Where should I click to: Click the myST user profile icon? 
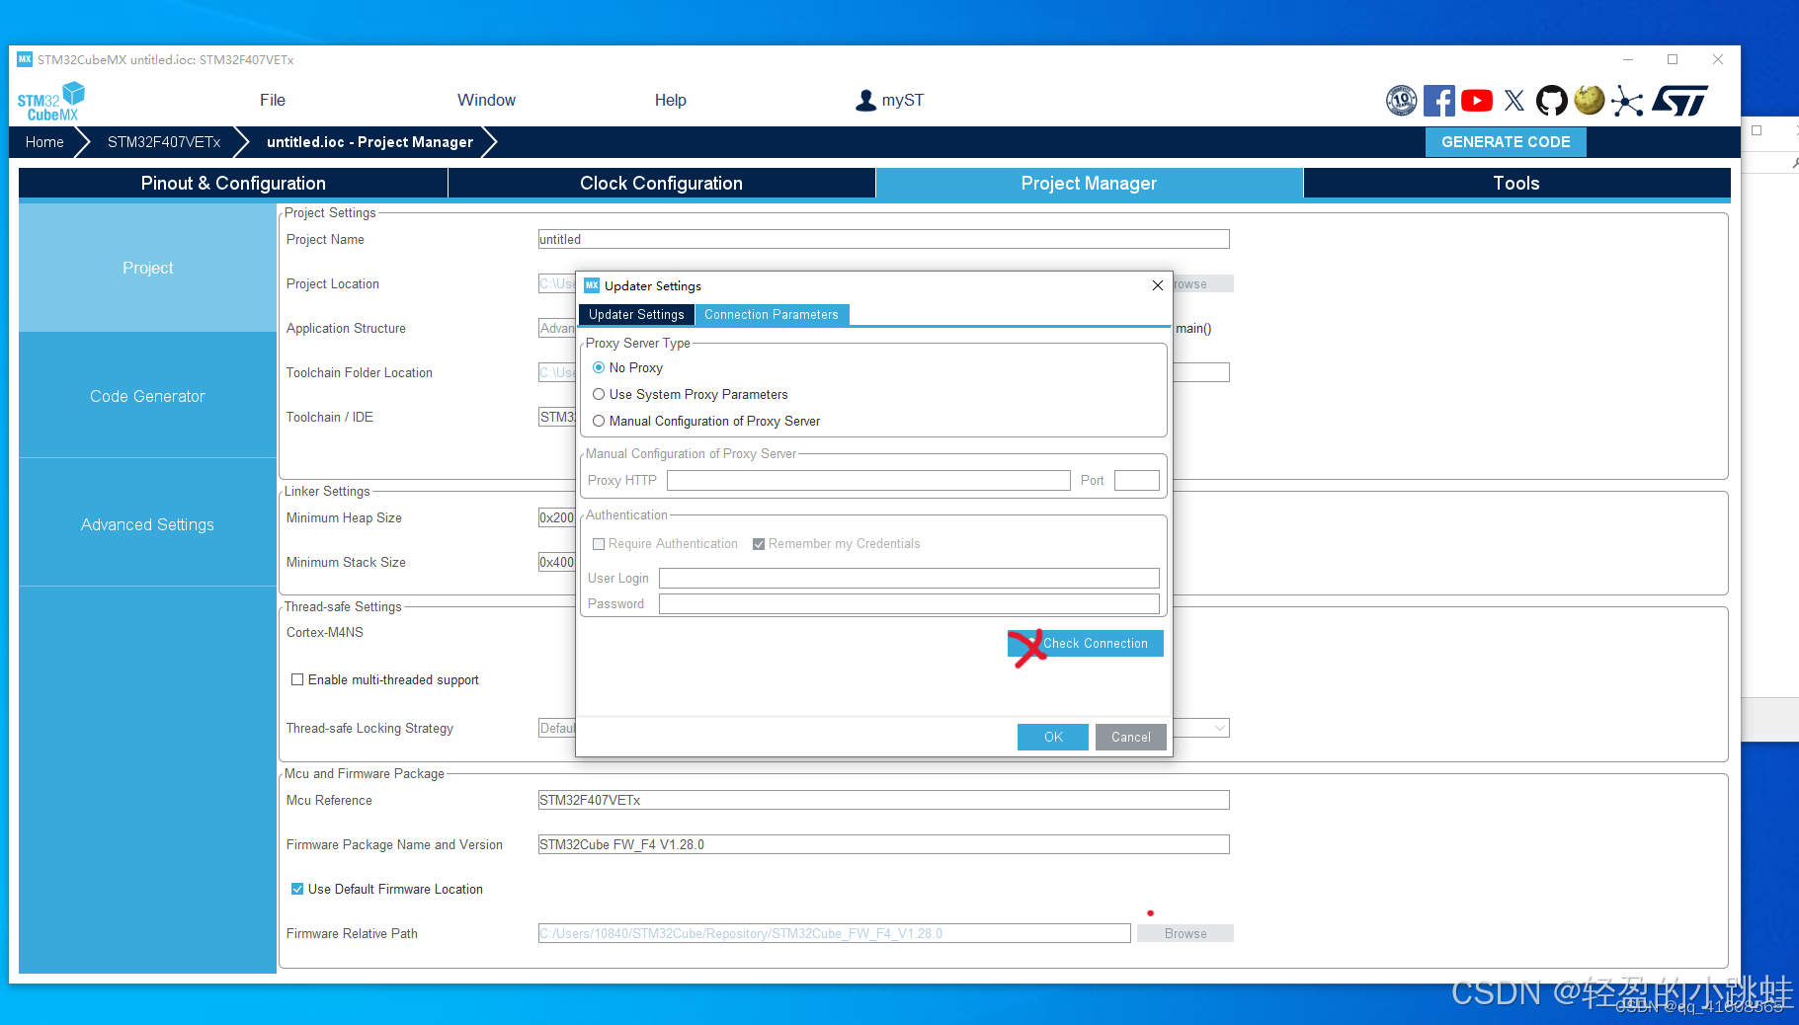865,100
